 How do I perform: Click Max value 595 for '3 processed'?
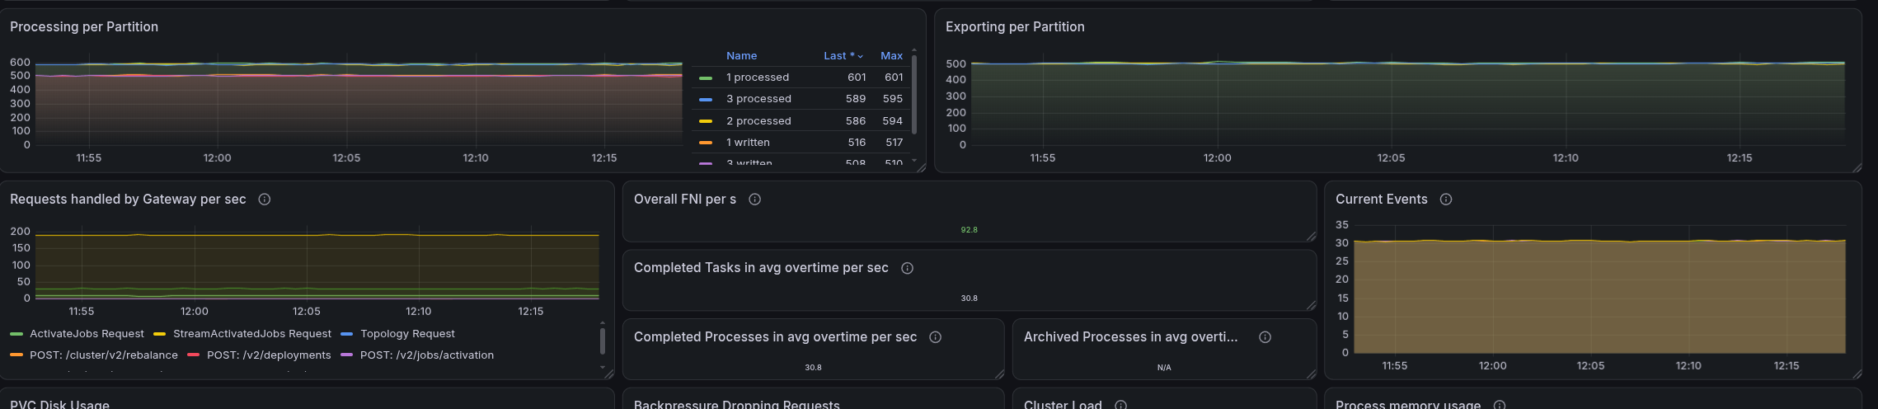(x=893, y=99)
